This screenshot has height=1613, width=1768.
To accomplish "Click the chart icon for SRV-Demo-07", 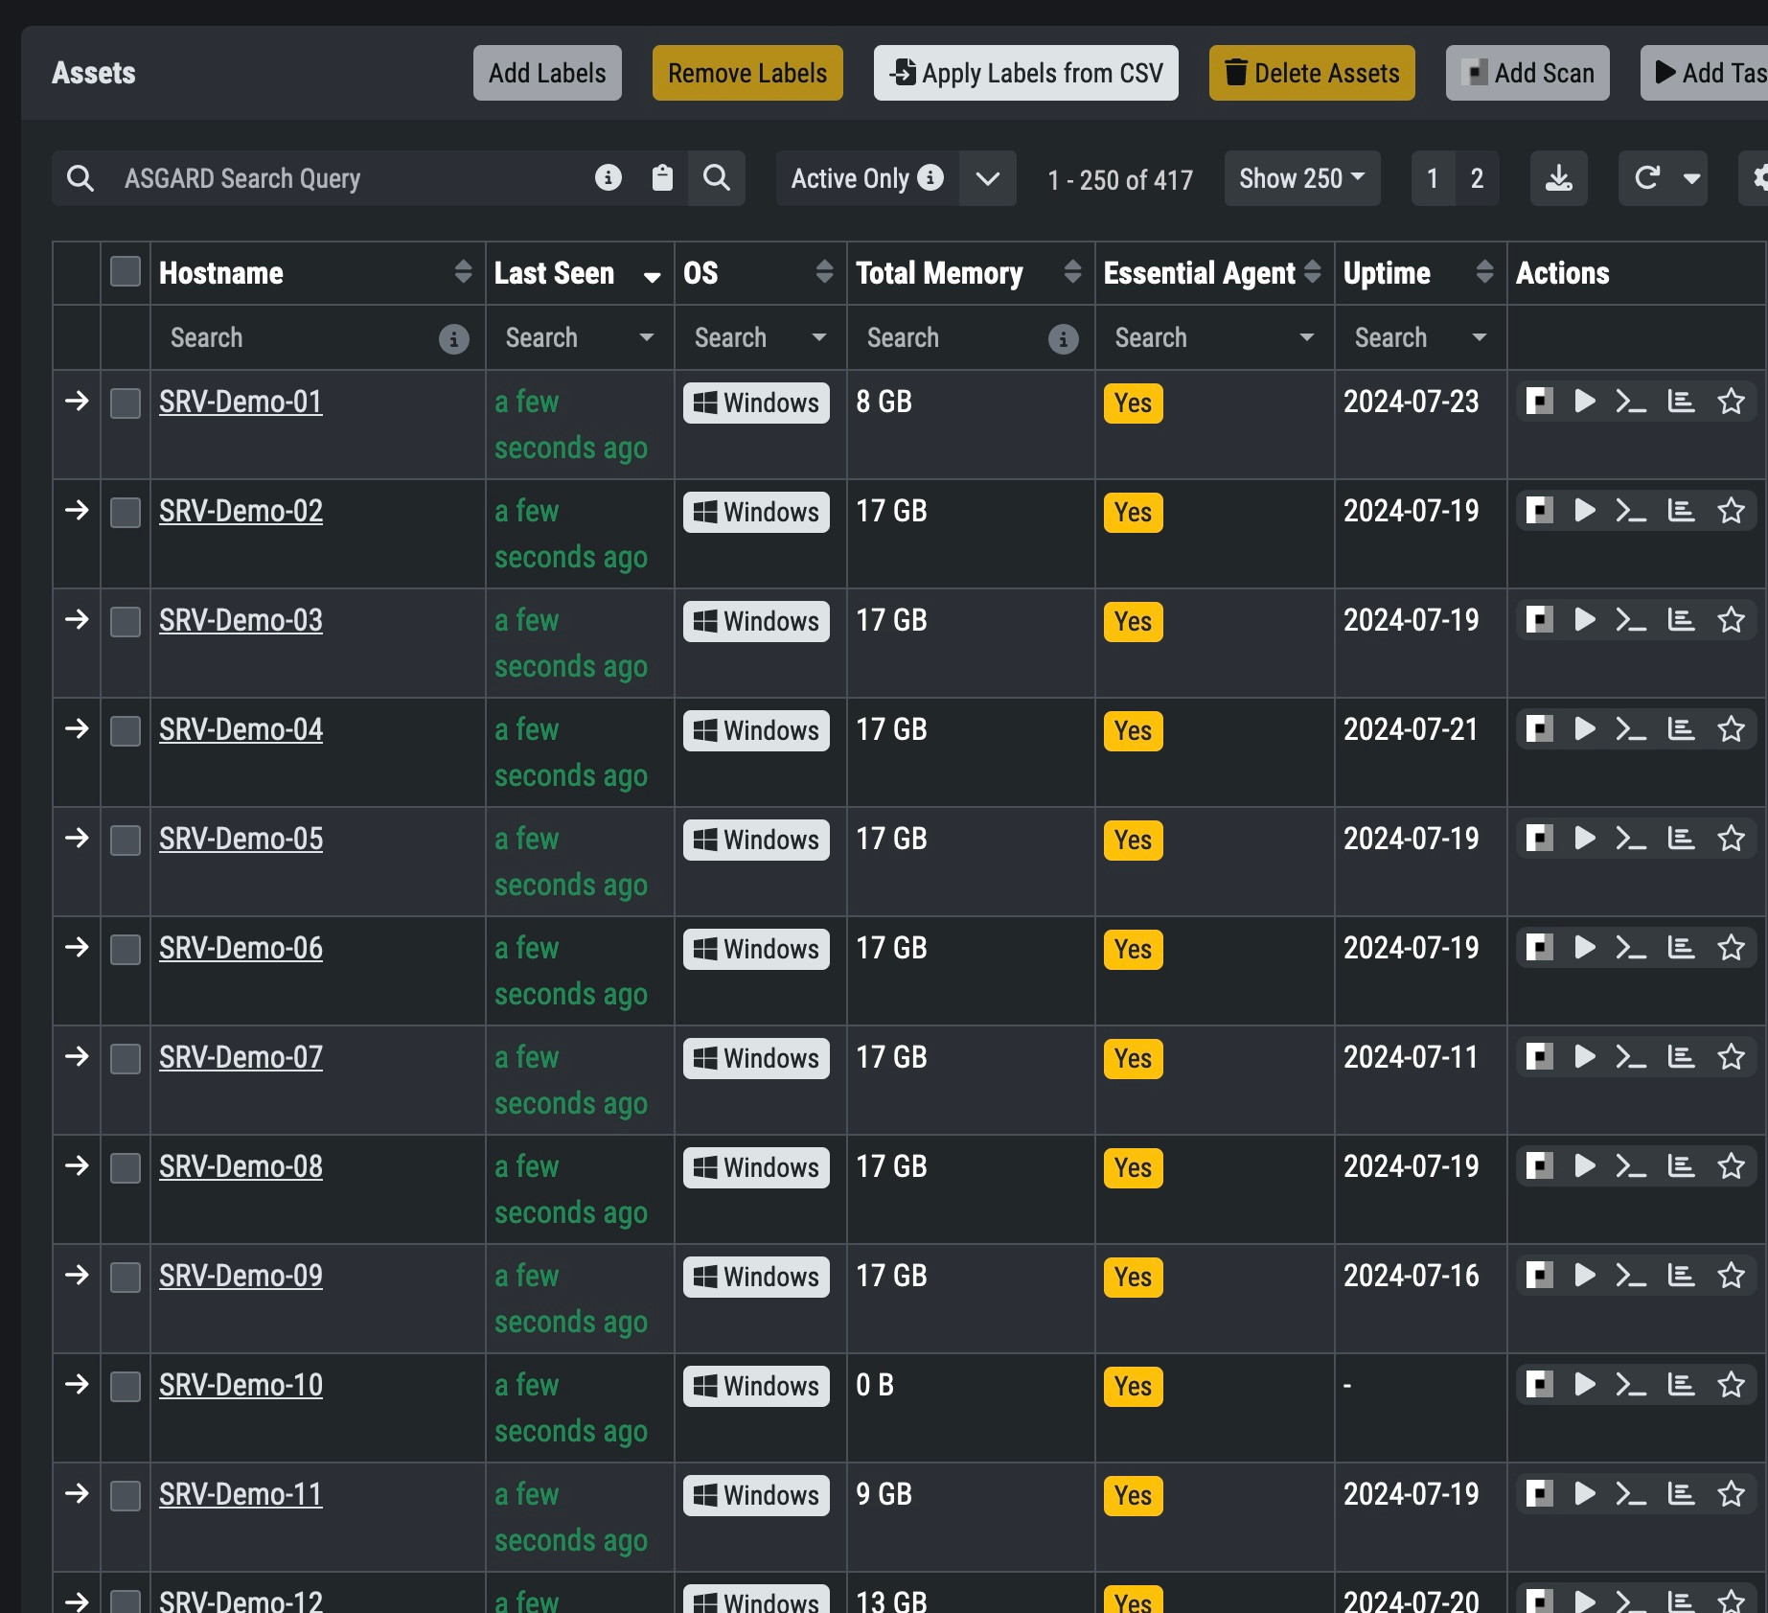I will pyautogui.click(x=1681, y=1057).
